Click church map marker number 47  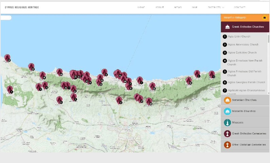pos(140,99)
